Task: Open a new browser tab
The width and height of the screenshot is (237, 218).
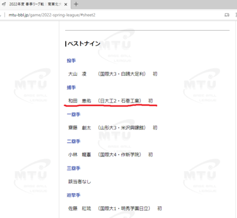Action: click(x=76, y=4)
